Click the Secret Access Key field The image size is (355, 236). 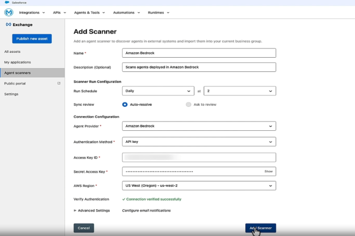click(199, 171)
